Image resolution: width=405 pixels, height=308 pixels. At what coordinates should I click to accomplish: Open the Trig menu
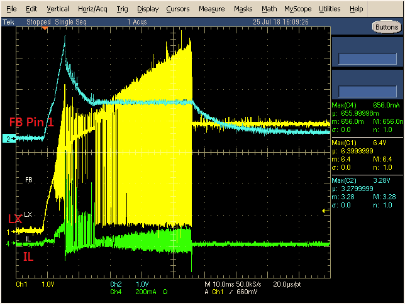click(122, 9)
